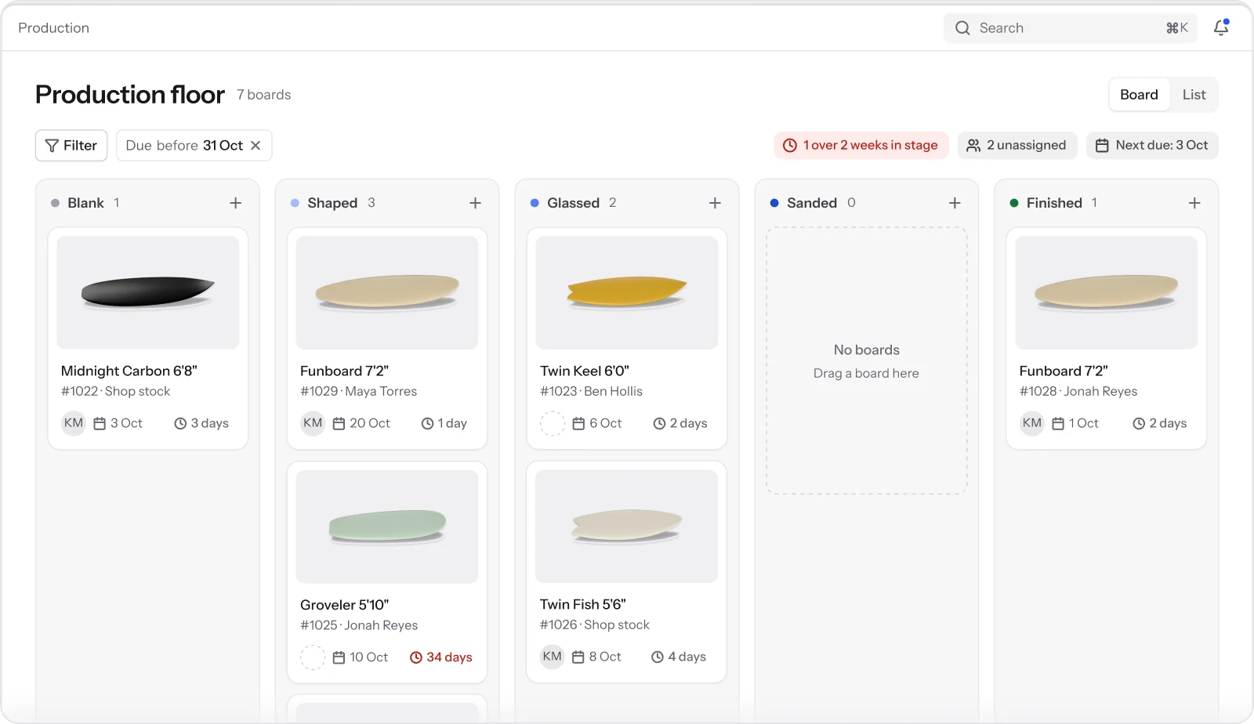Image resolution: width=1254 pixels, height=724 pixels.
Task: Click the 8 Oct due date
Action: pyautogui.click(x=596, y=657)
